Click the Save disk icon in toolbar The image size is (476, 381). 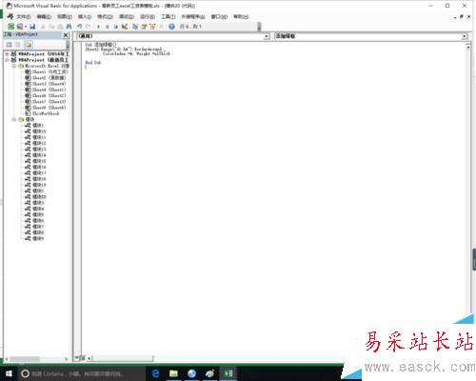[32, 27]
